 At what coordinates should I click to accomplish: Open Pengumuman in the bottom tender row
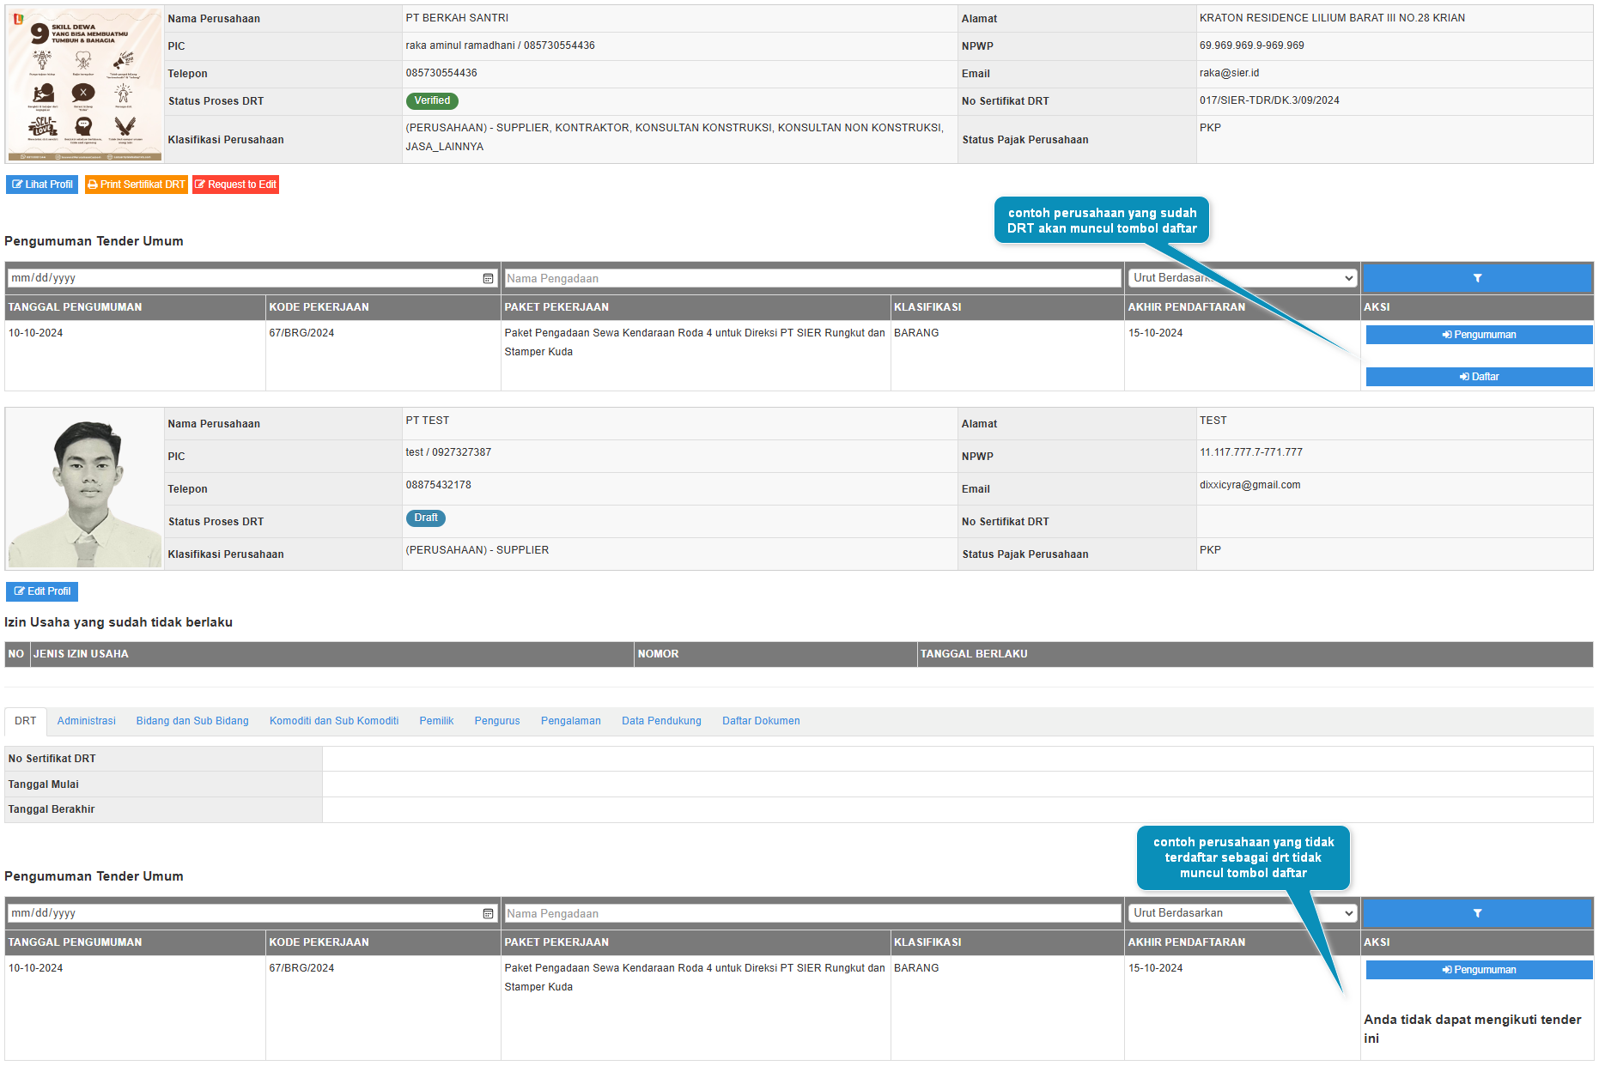pyautogui.click(x=1478, y=970)
